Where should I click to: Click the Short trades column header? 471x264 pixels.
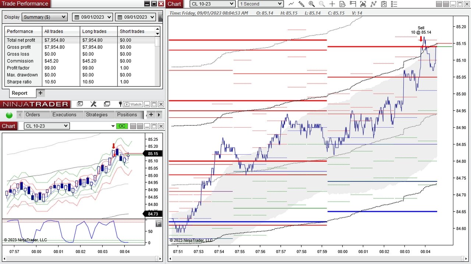click(136, 31)
